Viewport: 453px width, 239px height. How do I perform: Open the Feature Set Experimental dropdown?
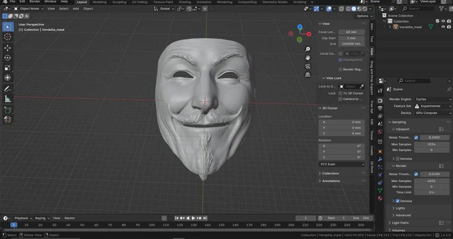tap(433, 106)
